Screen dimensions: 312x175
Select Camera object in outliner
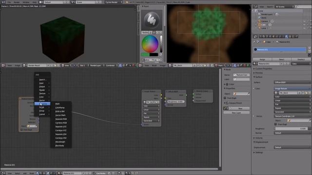(264, 21)
